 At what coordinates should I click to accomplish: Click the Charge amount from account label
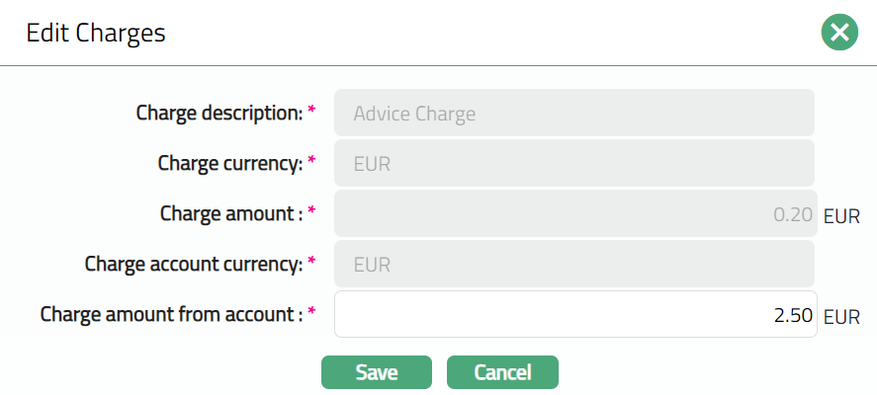[x=171, y=315]
